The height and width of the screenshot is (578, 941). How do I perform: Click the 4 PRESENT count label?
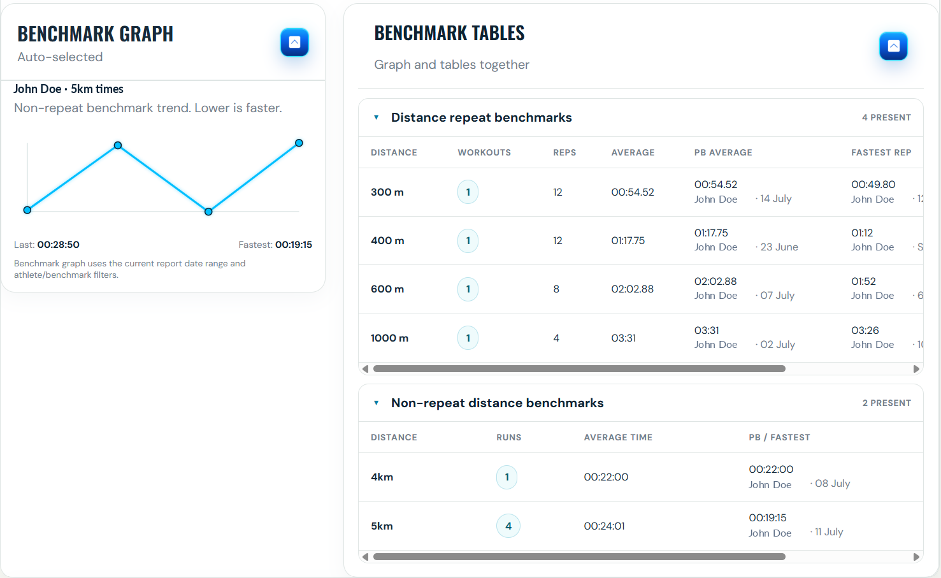click(886, 117)
